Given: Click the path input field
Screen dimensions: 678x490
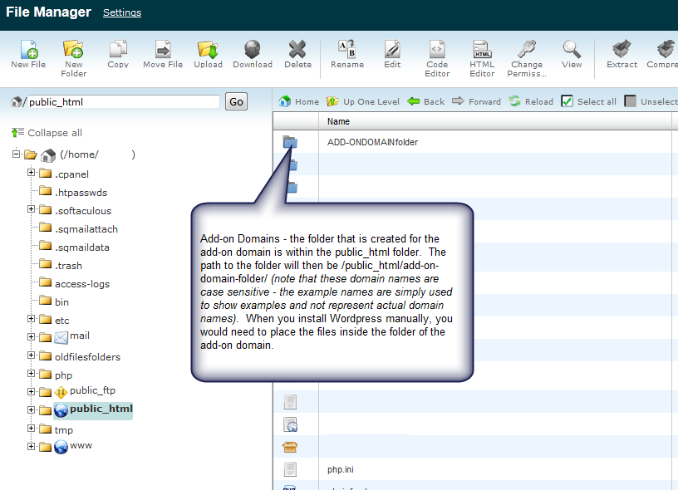Looking at the screenshot, I should 123,101.
